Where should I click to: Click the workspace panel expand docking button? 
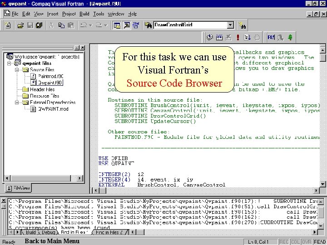pyautogui.click(x=77, y=48)
